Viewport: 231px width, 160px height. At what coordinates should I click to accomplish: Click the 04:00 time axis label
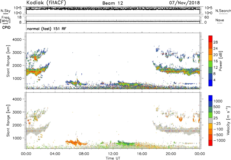click(x=55, y=154)
